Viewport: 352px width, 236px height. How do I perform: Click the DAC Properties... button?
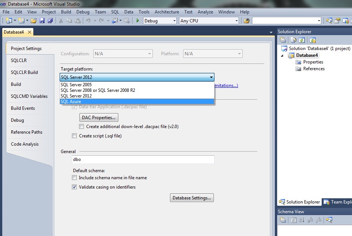pos(99,118)
